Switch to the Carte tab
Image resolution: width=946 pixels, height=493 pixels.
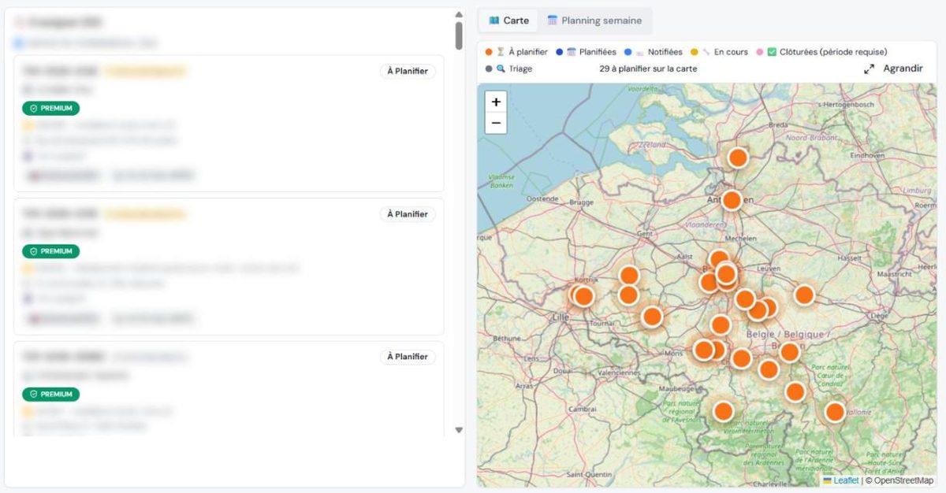[508, 20]
